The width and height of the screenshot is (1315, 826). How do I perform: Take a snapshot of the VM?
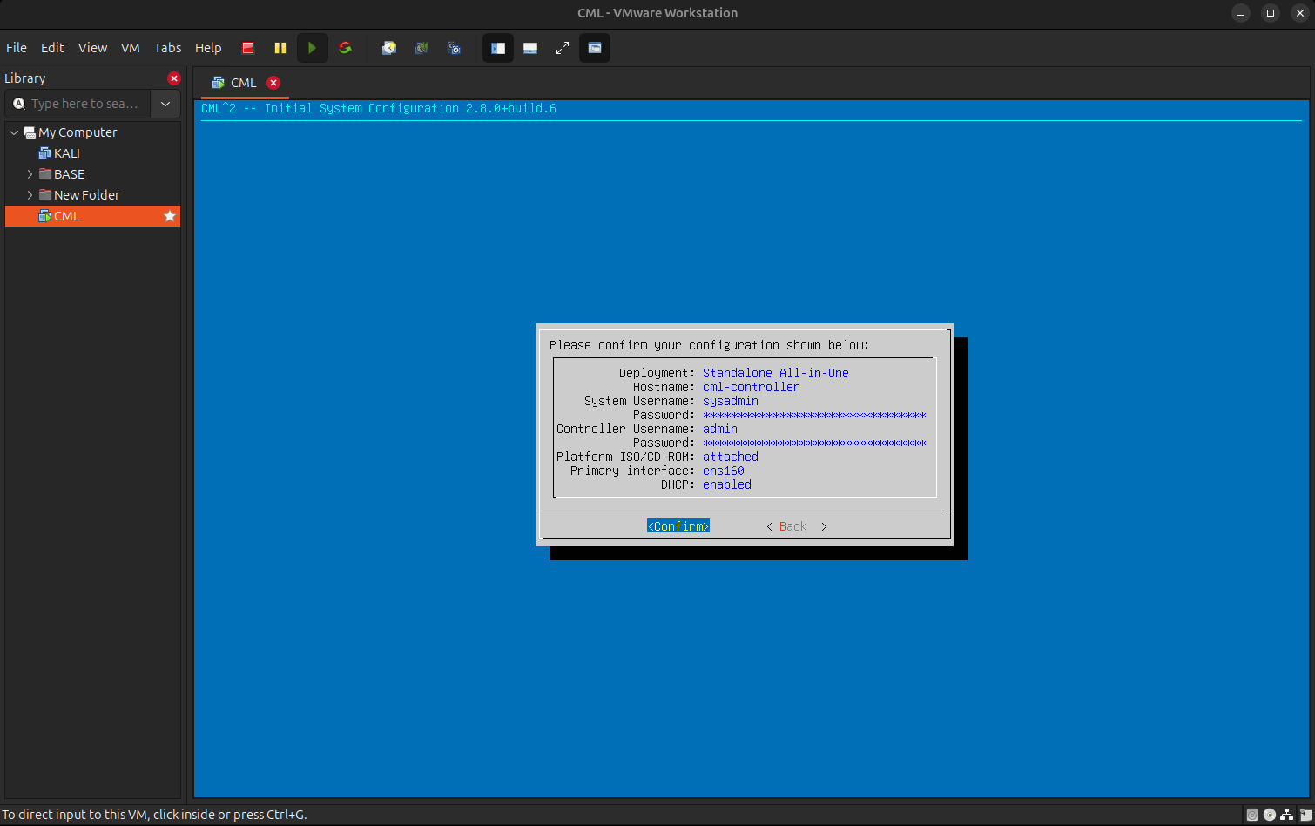click(x=389, y=48)
